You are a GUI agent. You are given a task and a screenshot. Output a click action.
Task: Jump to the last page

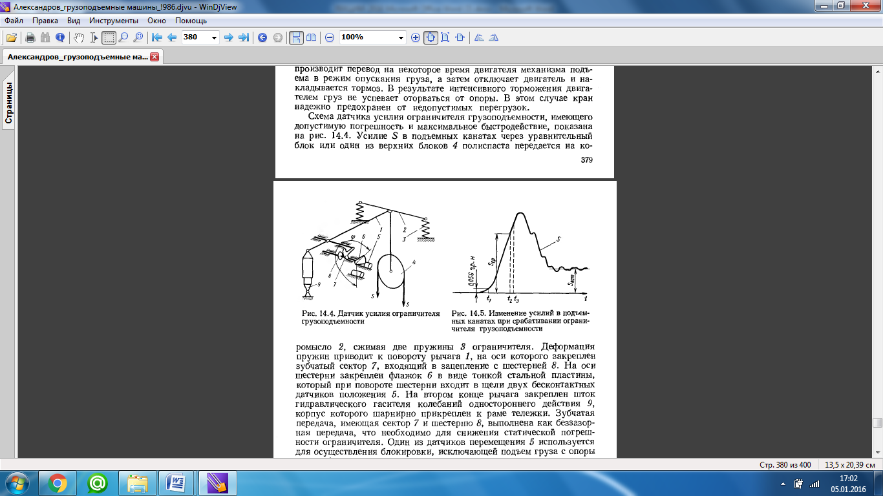click(244, 37)
